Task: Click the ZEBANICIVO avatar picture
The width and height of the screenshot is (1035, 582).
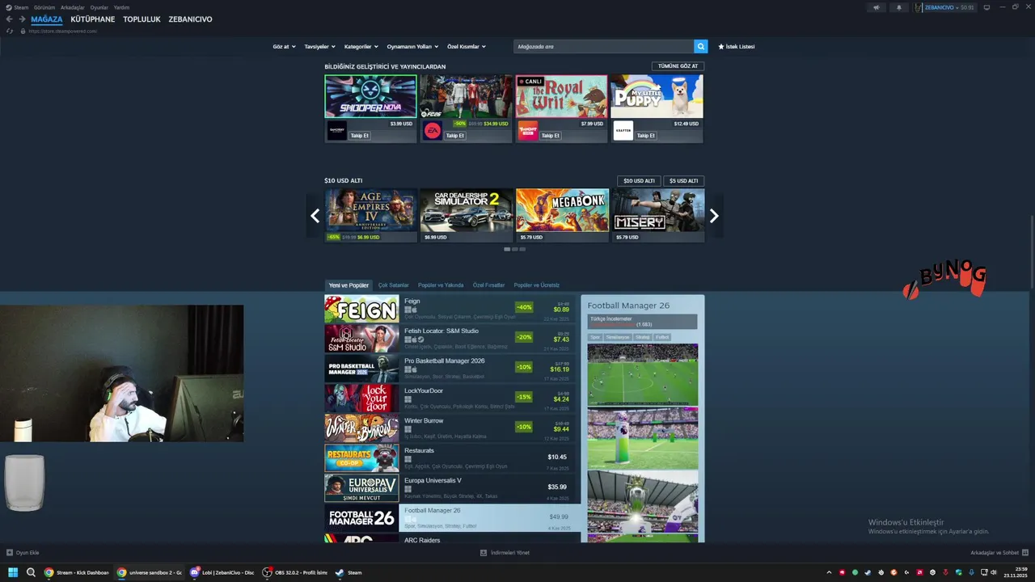Action: 919,7
